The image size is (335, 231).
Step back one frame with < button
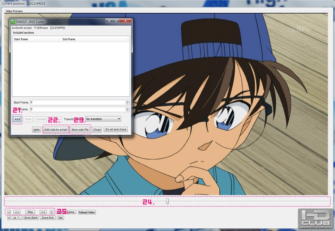click(9, 212)
